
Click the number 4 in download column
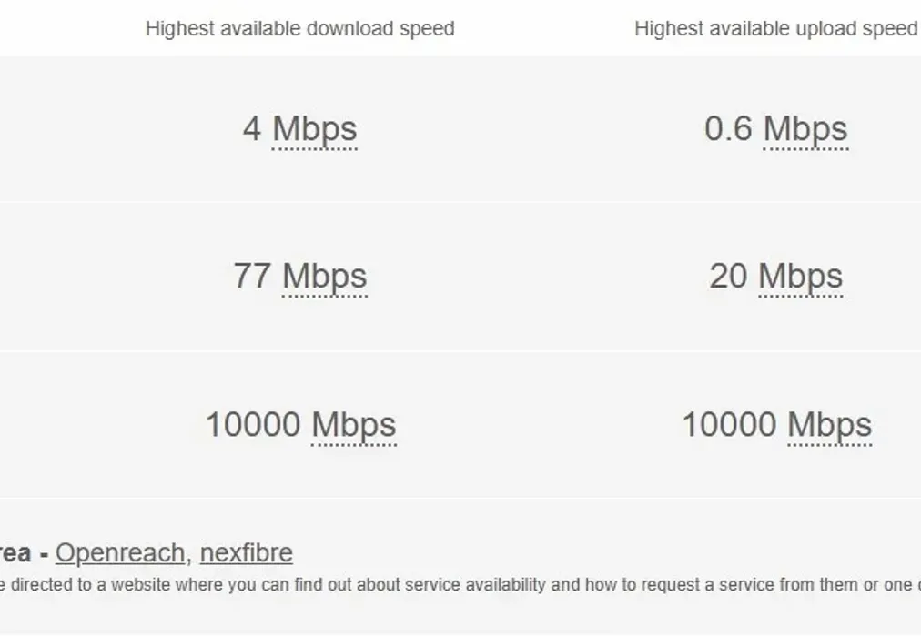252,129
